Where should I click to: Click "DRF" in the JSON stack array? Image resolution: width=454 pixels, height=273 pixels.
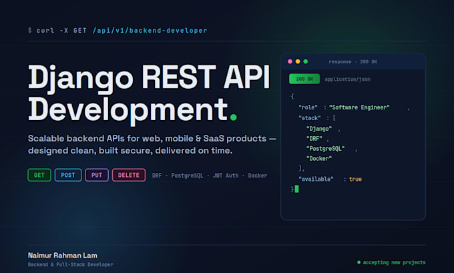tap(314, 139)
